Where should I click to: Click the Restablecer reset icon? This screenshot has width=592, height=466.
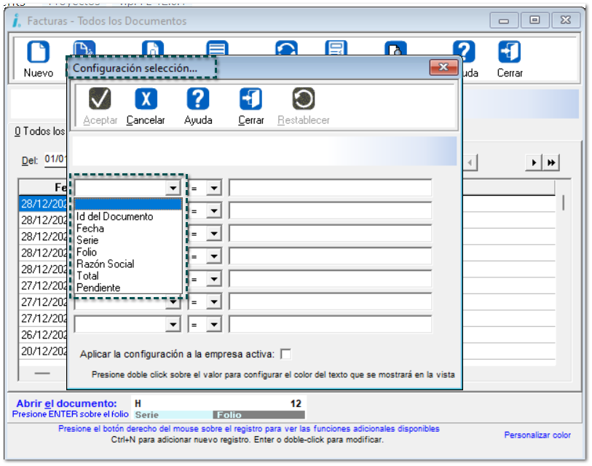click(303, 99)
